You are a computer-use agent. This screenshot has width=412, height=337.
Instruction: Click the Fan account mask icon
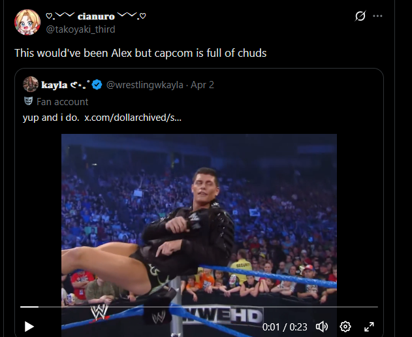pyautogui.click(x=28, y=101)
